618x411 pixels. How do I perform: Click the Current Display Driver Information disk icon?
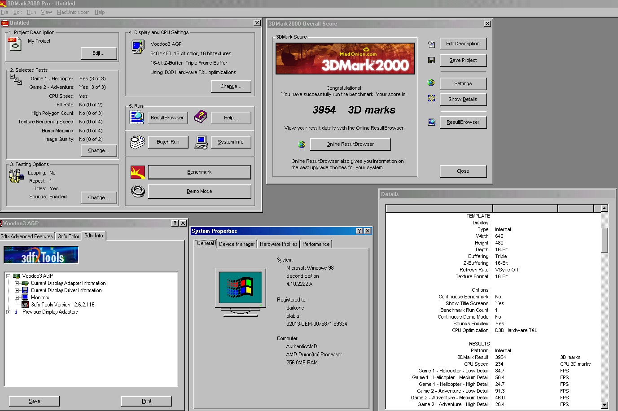(25, 290)
